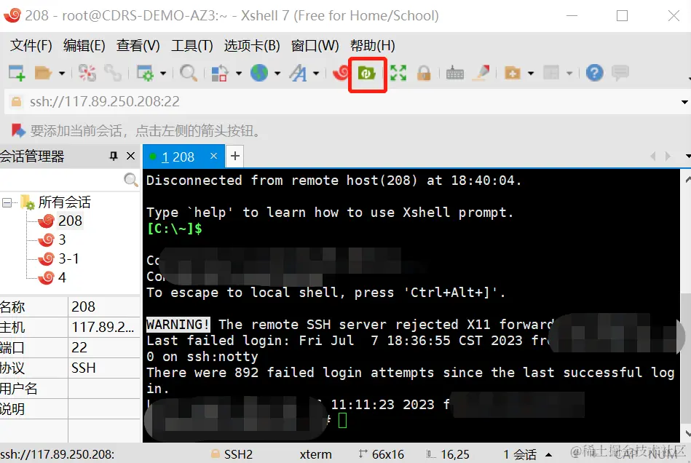Open the color scheme layout icon
691x463 pixels.
pyautogui.click(x=219, y=73)
